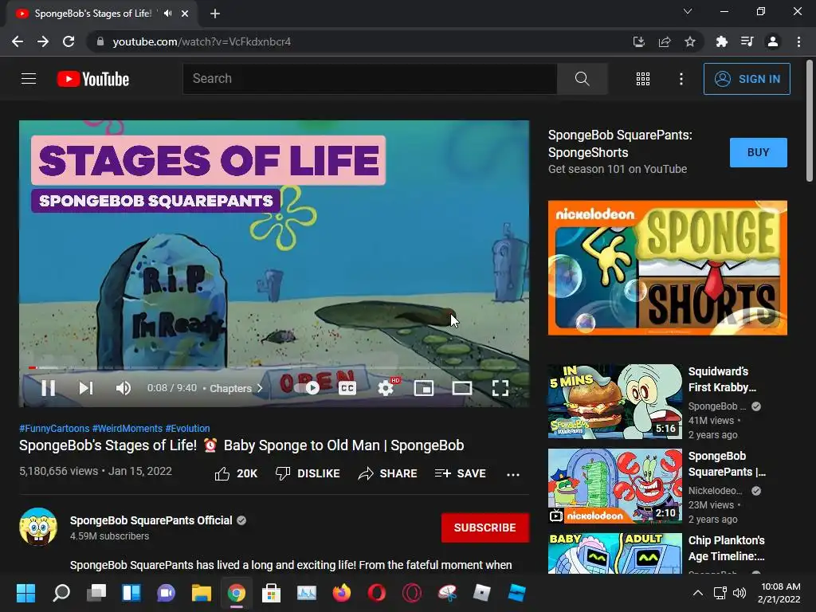Click the #WeirdMoments hashtag

[x=127, y=428]
